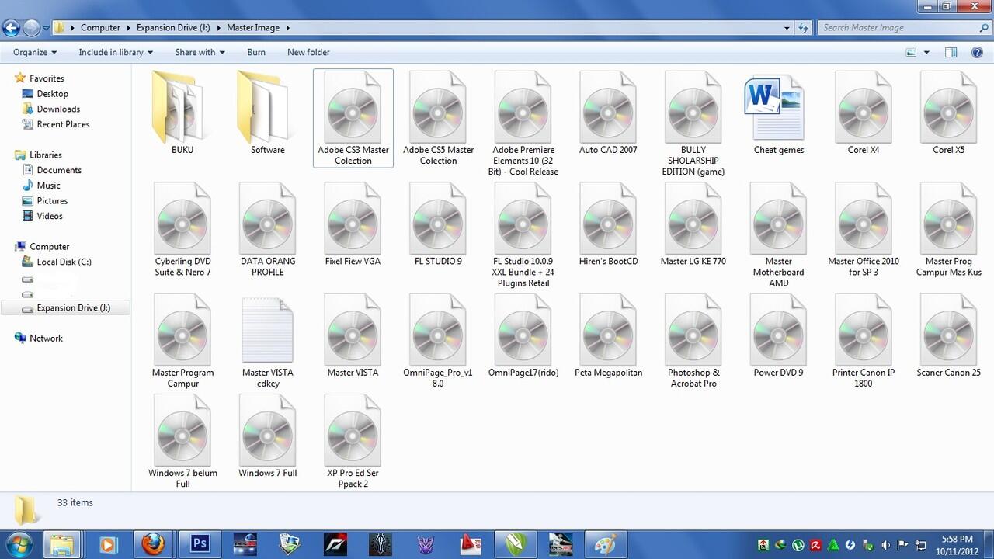Select the Corel X4 disc image
The width and height of the screenshot is (994, 559).
864,113
